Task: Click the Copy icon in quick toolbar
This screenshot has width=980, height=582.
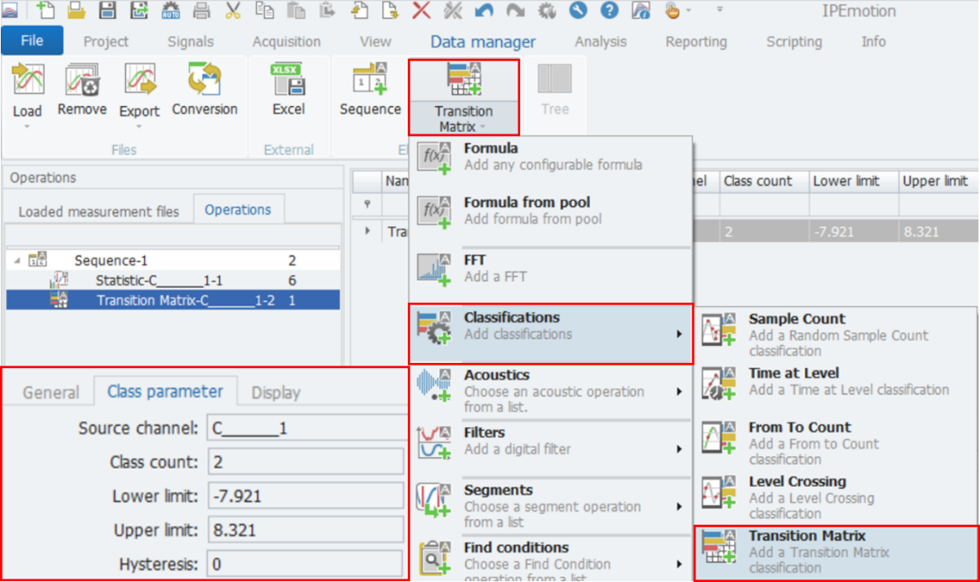Action: (265, 10)
